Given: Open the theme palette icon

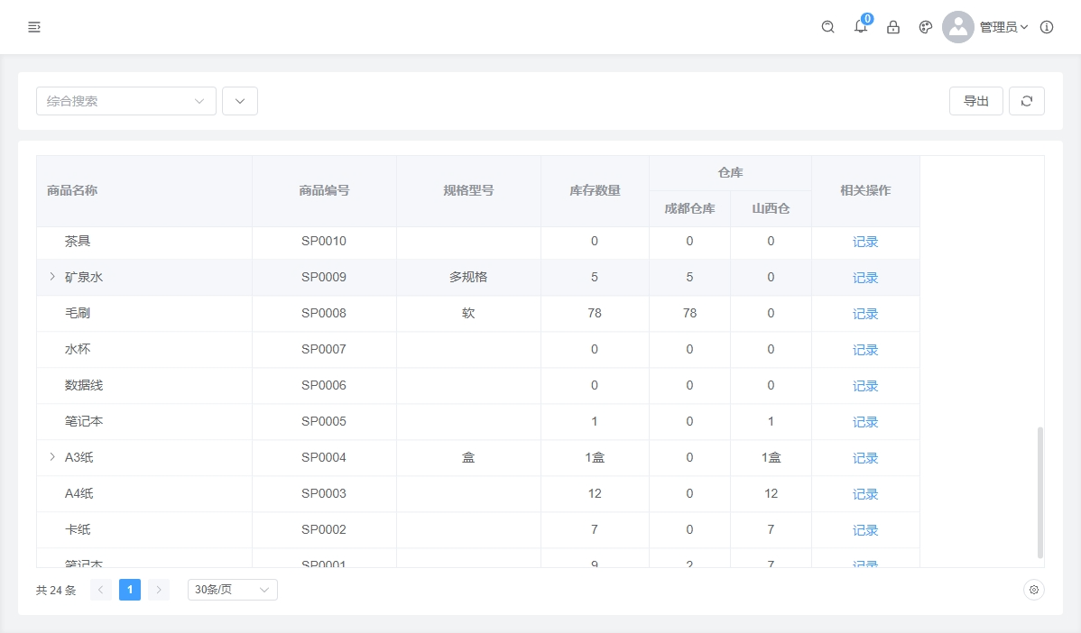Looking at the screenshot, I should pos(925,27).
